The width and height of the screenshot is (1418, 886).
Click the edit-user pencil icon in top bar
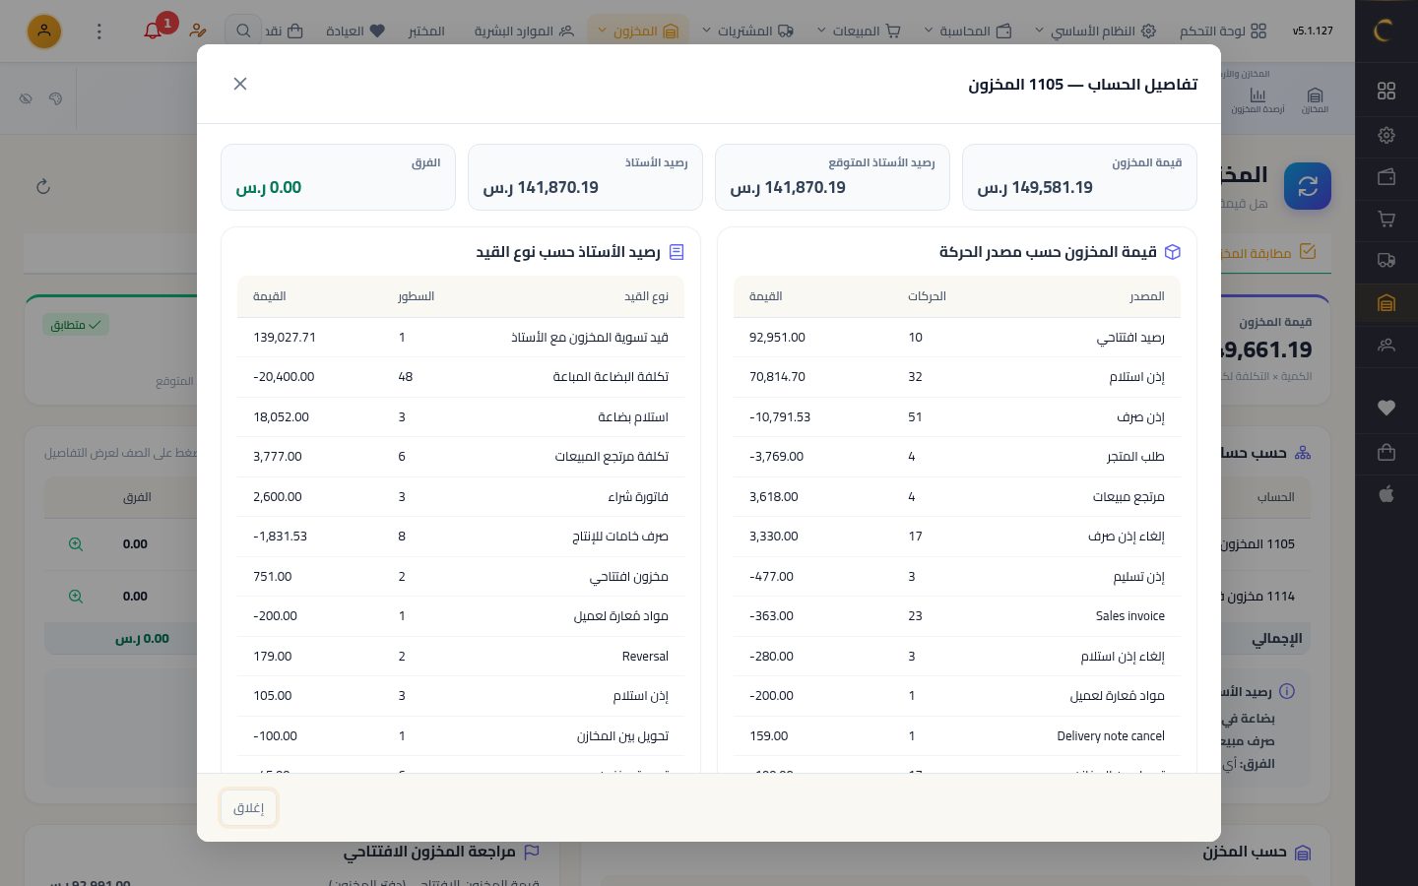[x=198, y=32]
